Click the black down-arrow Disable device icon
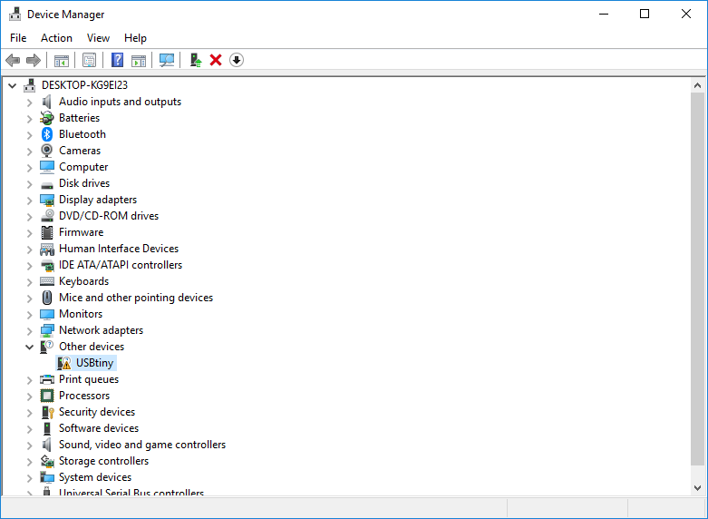The width and height of the screenshot is (708, 519). pos(237,60)
